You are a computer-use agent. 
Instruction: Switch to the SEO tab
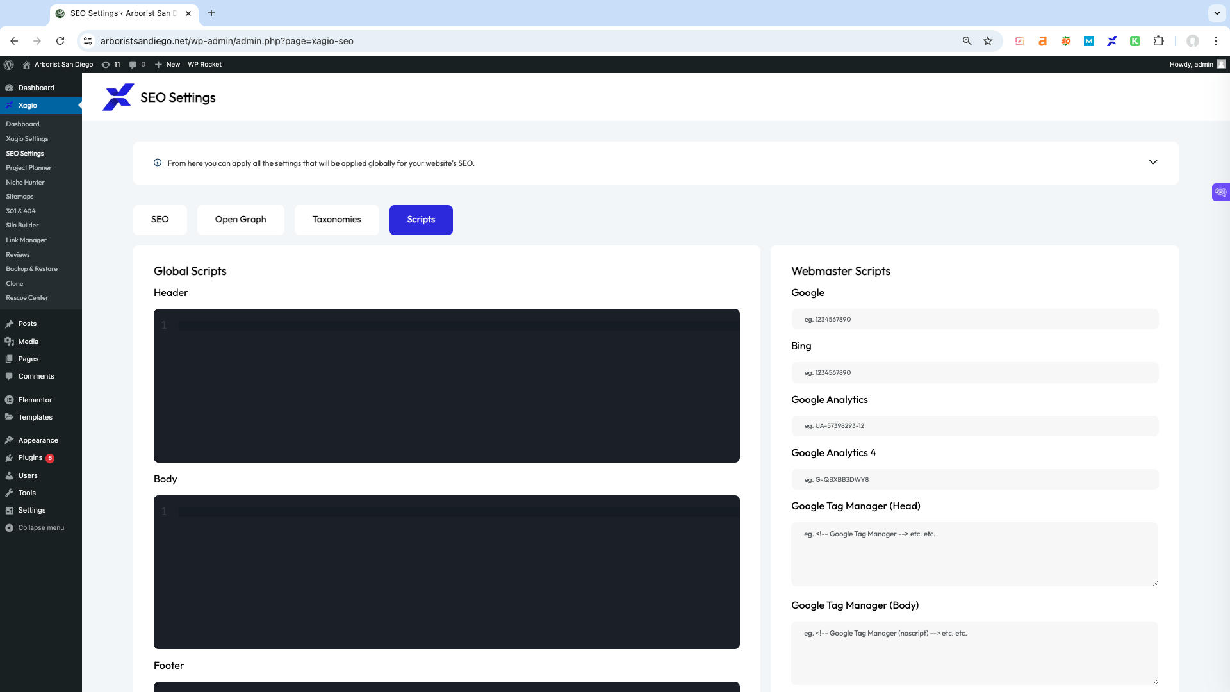(x=160, y=220)
